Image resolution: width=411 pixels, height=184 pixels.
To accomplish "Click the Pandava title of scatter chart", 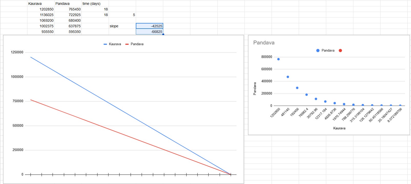I will (264, 43).
